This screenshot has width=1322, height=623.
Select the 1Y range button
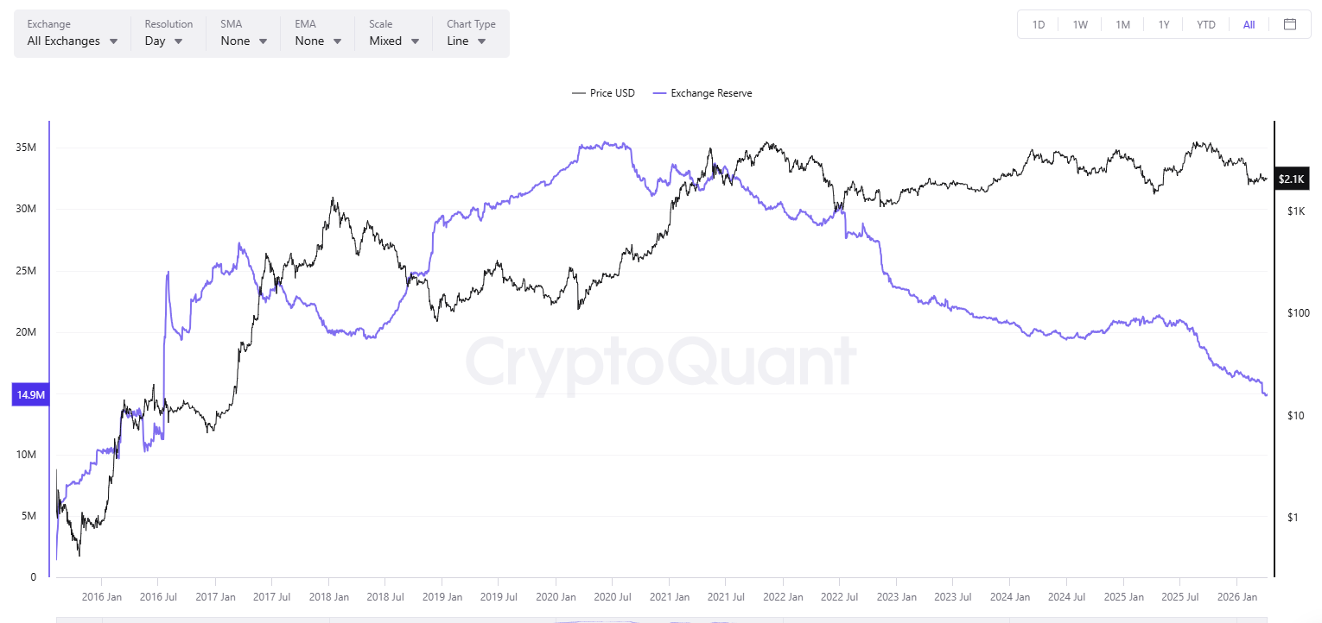click(1164, 24)
